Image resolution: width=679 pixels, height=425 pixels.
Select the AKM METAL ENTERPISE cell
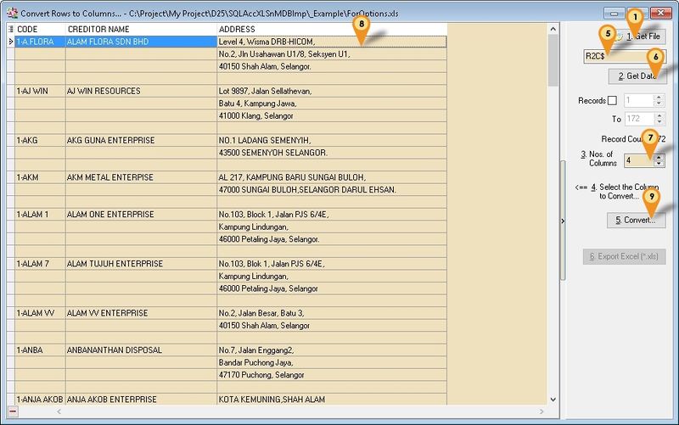[x=140, y=177]
